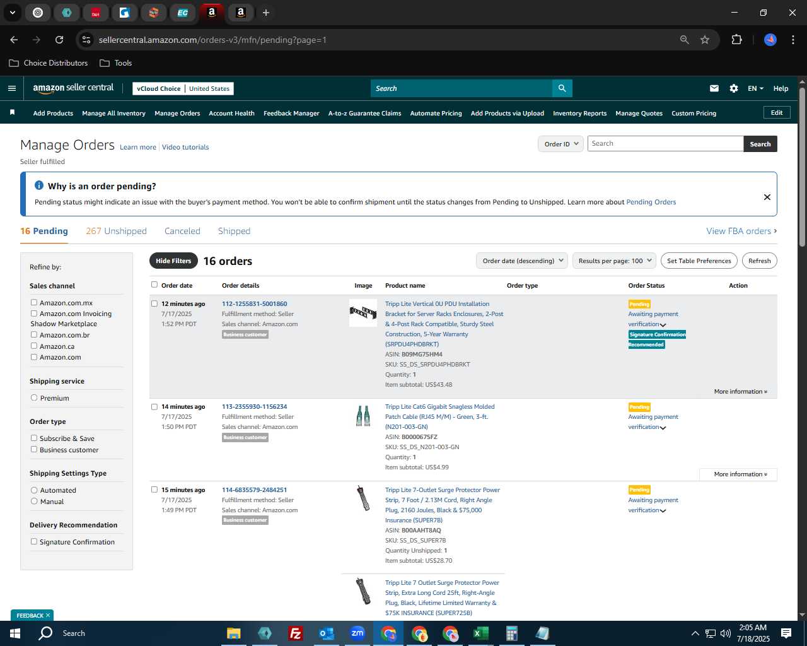807x646 pixels.
Task: Click the magnifier search button in header
Action: tap(562, 88)
